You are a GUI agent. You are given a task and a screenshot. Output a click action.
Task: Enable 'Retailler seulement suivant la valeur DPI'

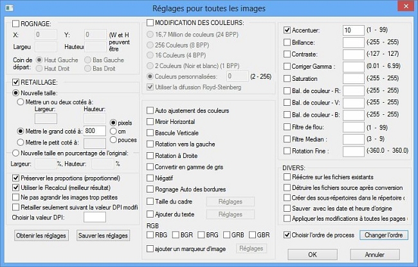[15, 207]
